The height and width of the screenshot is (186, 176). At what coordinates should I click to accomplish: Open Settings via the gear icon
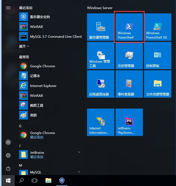[x=8, y=155]
